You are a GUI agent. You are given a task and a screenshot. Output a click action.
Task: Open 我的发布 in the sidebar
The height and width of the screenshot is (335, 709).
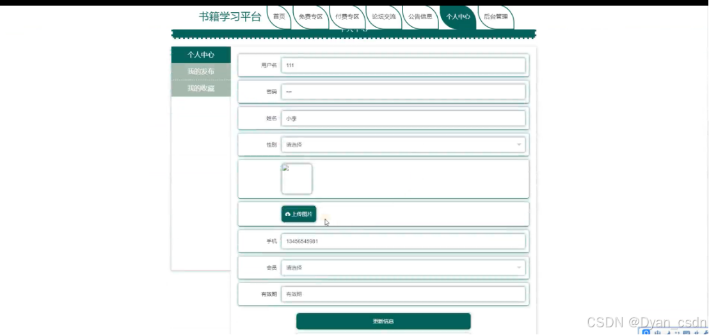[201, 72]
